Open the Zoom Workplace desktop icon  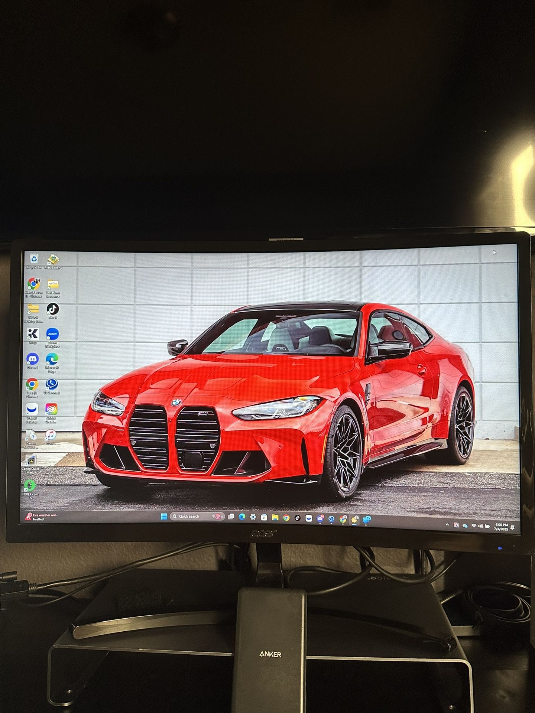click(x=52, y=338)
